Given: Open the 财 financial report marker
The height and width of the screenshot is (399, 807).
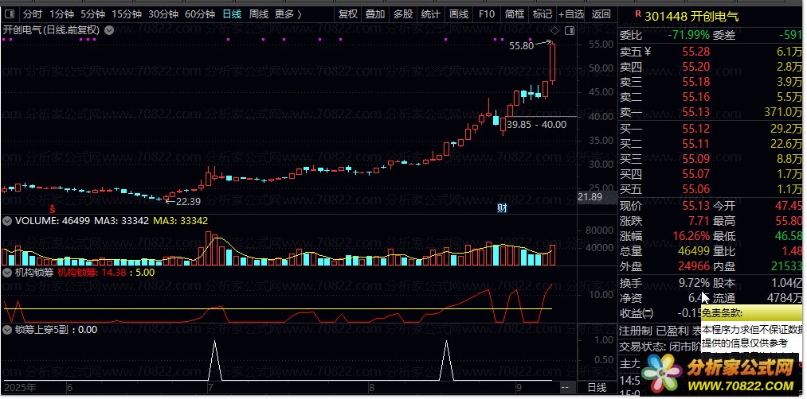Looking at the screenshot, I should point(503,208).
